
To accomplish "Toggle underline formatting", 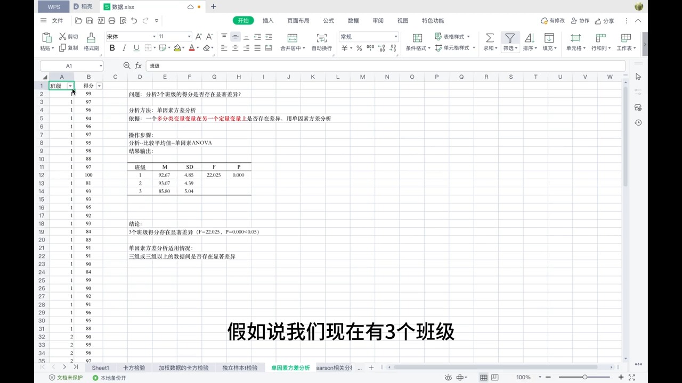I will pyautogui.click(x=135, y=48).
